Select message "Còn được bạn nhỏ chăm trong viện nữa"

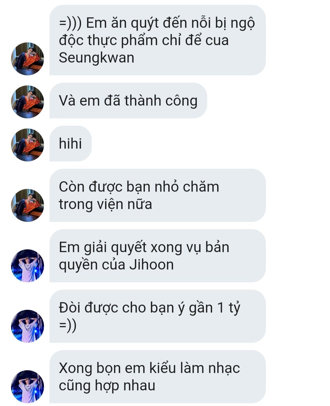click(x=158, y=195)
